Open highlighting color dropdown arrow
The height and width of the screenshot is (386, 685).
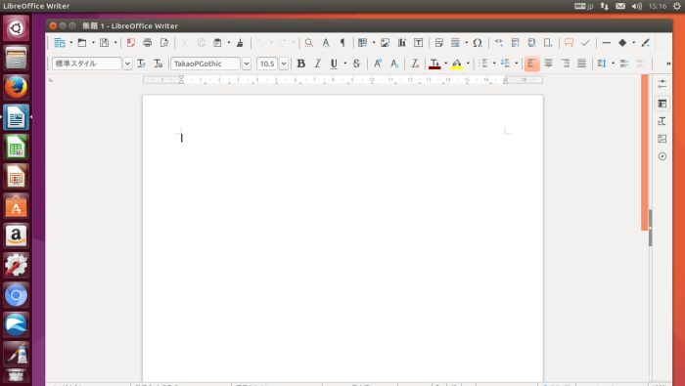coord(468,64)
